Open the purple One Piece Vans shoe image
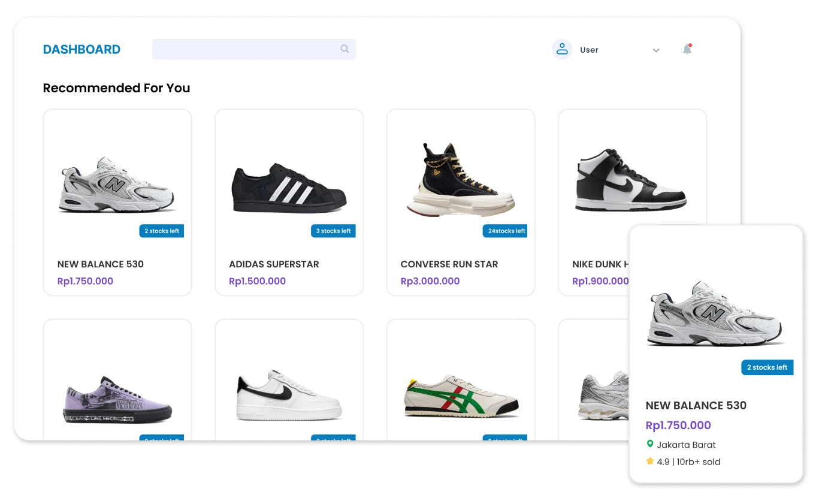The image size is (819, 501). tap(117, 400)
